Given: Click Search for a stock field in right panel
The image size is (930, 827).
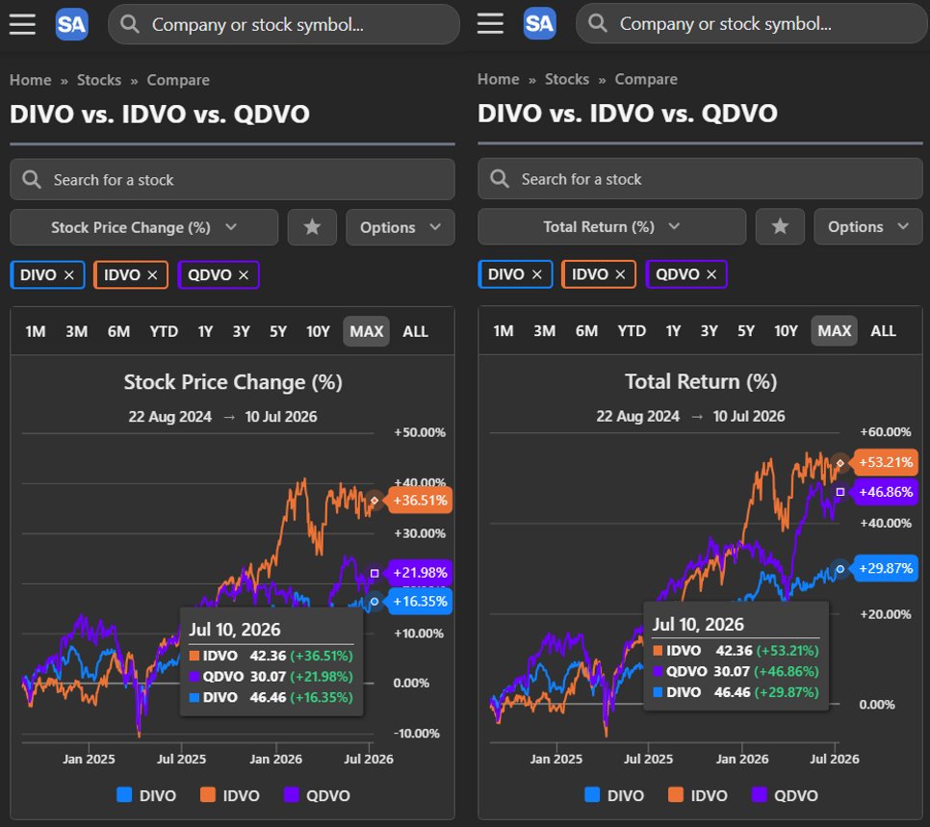Looking at the screenshot, I should [700, 179].
